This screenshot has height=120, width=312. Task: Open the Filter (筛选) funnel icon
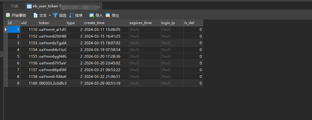55,15
